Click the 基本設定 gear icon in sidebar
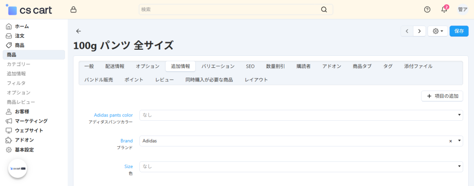Viewport: 474px width, 186px height. tap(9, 150)
